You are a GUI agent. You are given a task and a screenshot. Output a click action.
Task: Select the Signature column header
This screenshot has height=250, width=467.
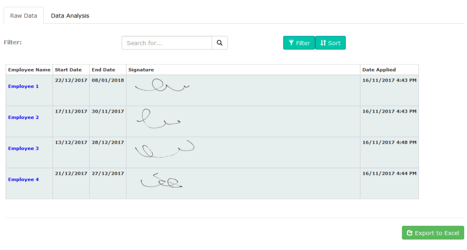[243, 70]
